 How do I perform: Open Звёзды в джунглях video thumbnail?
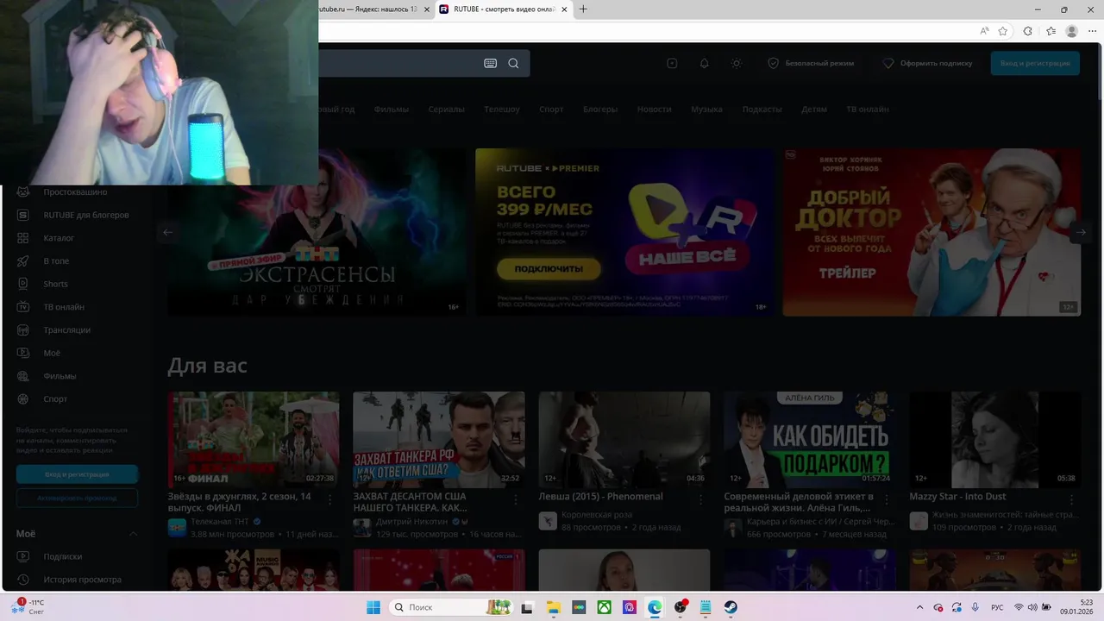pos(254,440)
